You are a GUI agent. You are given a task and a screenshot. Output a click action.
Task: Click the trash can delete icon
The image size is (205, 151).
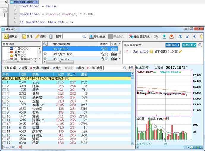coord(51,36)
